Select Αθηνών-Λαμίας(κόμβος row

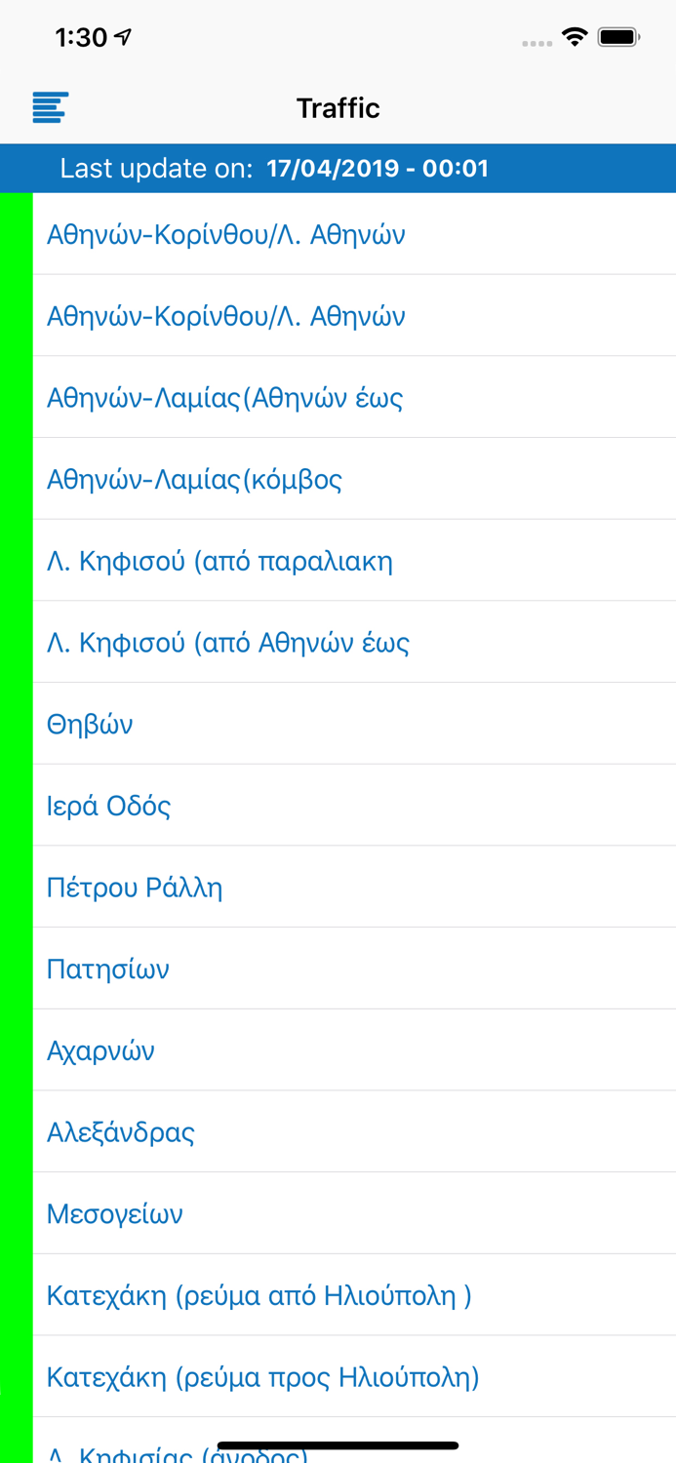195,480
